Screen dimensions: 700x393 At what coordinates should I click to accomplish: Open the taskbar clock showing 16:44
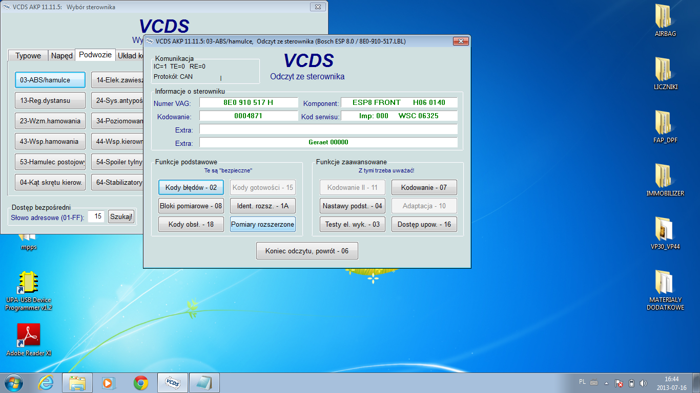pyautogui.click(x=671, y=383)
